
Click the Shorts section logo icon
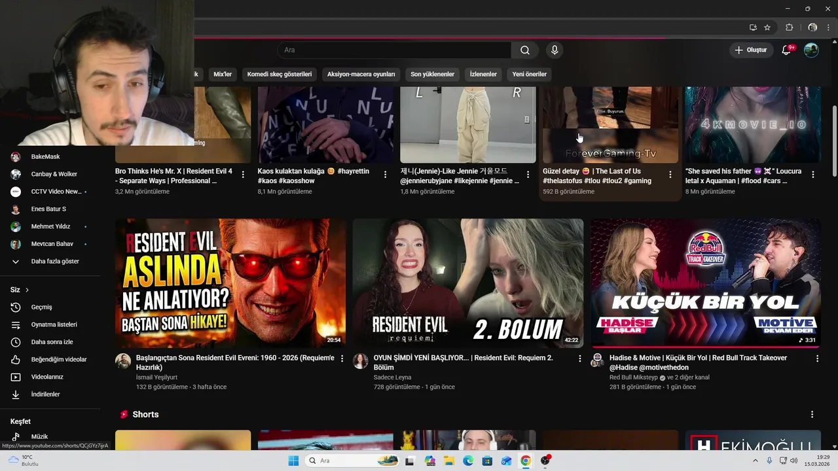124,415
